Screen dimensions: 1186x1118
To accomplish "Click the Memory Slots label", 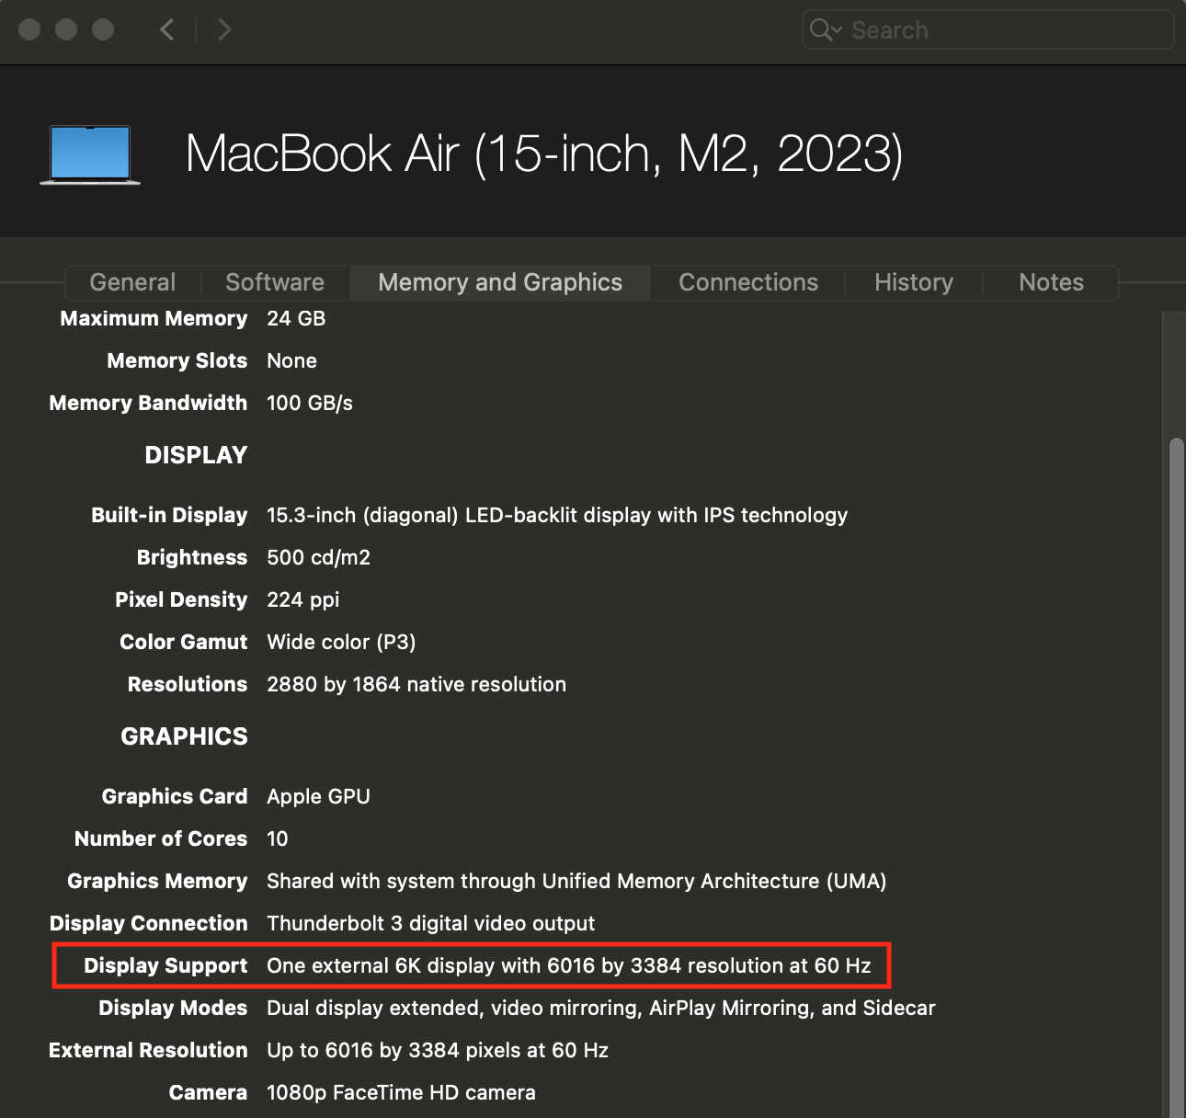I will pos(177,360).
